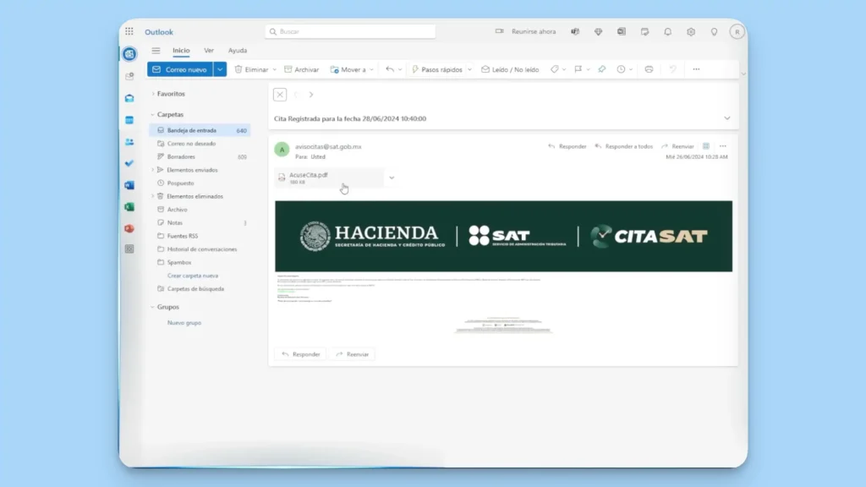
Task: Click Responder at the bottom of message
Action: point(301,354)
